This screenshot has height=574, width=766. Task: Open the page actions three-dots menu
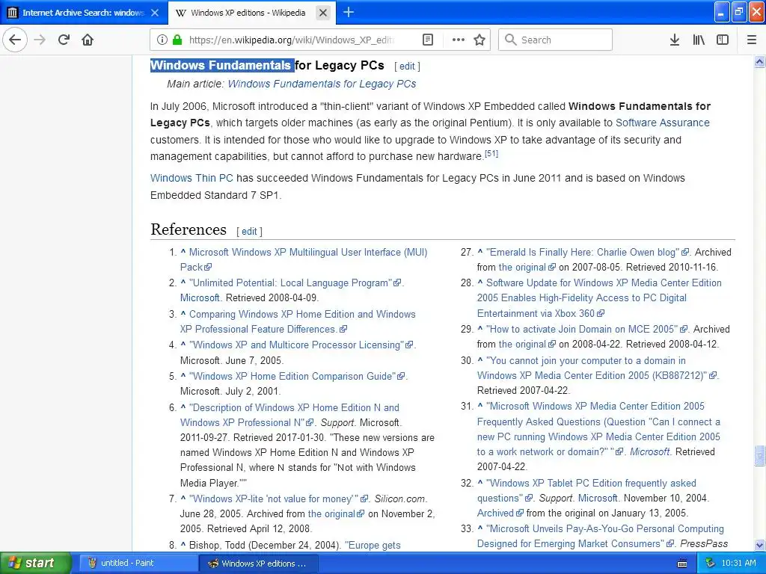click(459, 40)
